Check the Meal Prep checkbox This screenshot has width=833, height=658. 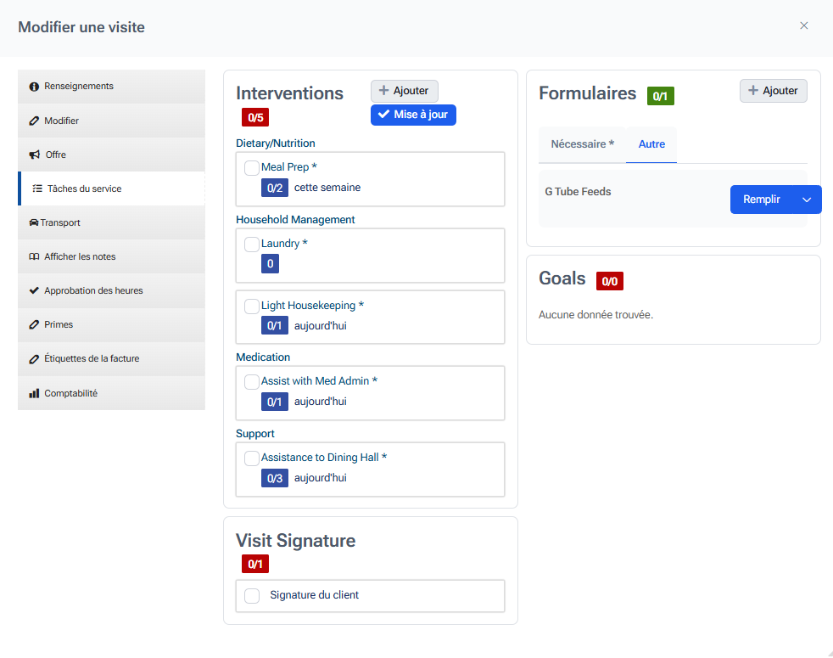coord(252,168)
